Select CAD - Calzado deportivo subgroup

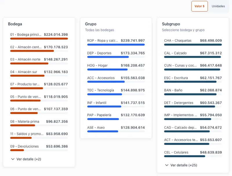pyautogui.click(x=193, y=129)
